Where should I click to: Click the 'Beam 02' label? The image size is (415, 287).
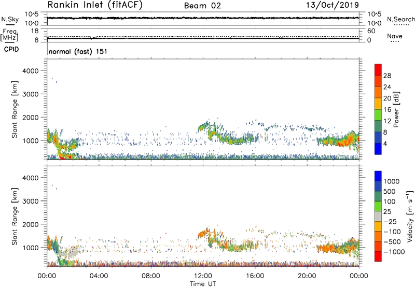point(202,6)
